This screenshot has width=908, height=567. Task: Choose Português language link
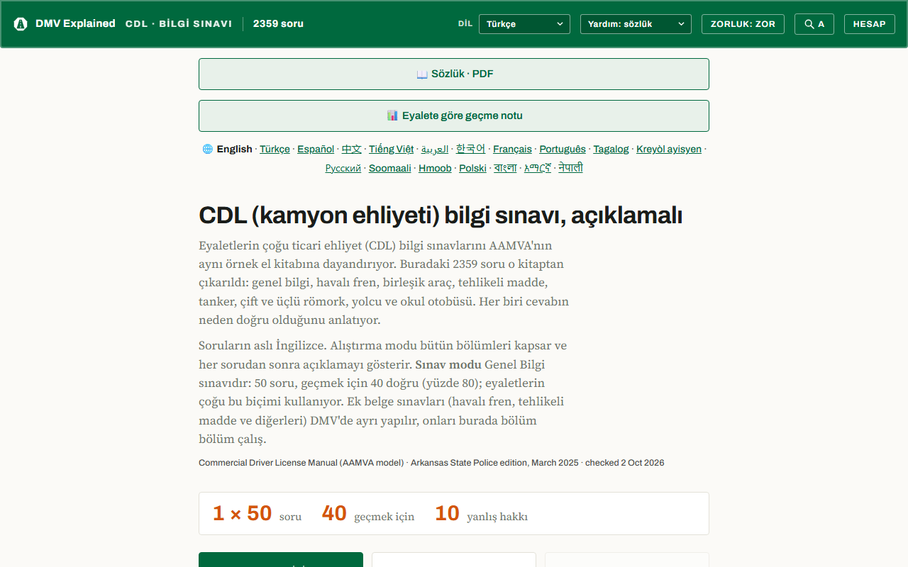pos(563,150)
